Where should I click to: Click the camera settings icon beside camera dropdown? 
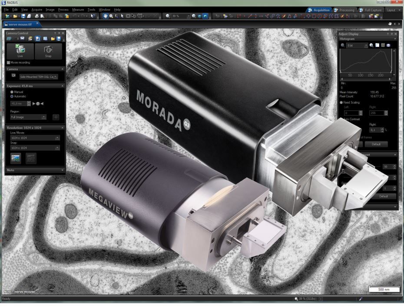point(13,76)
